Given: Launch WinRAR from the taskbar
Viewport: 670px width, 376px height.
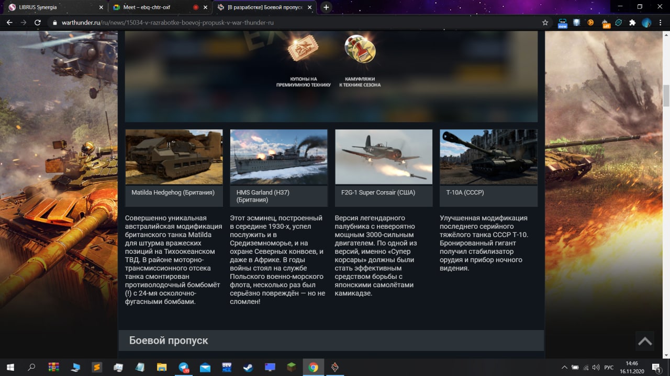Looking at the screenshot, I should (53, 367).
